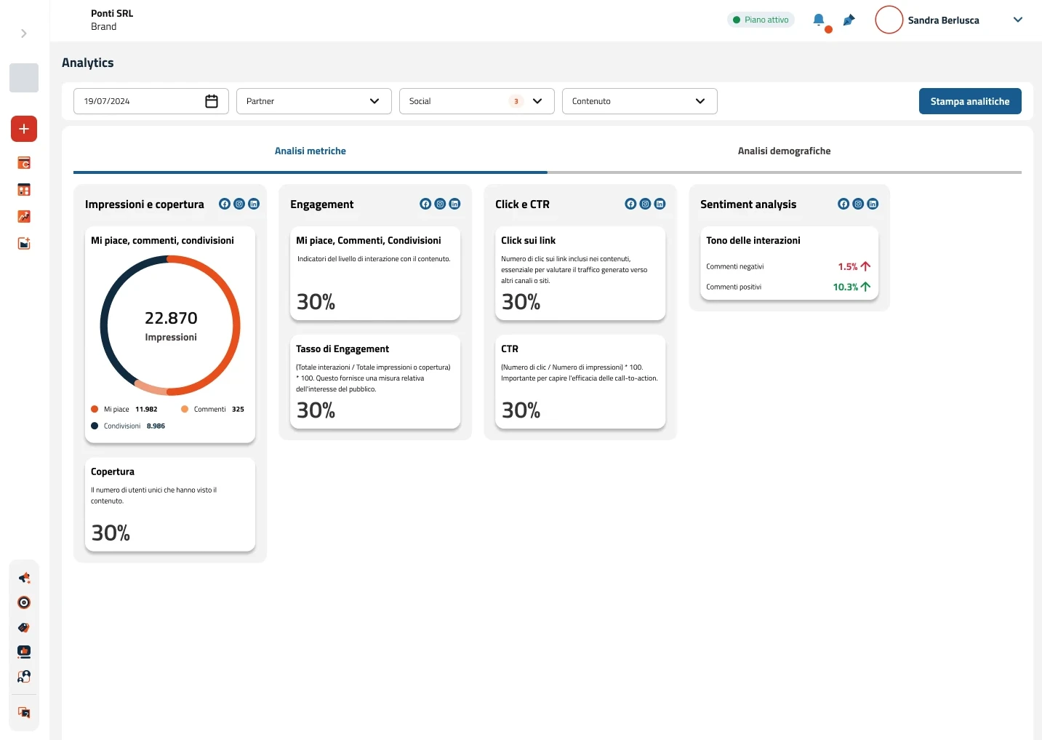Click the Piano attivo status badge

[761, 20]
